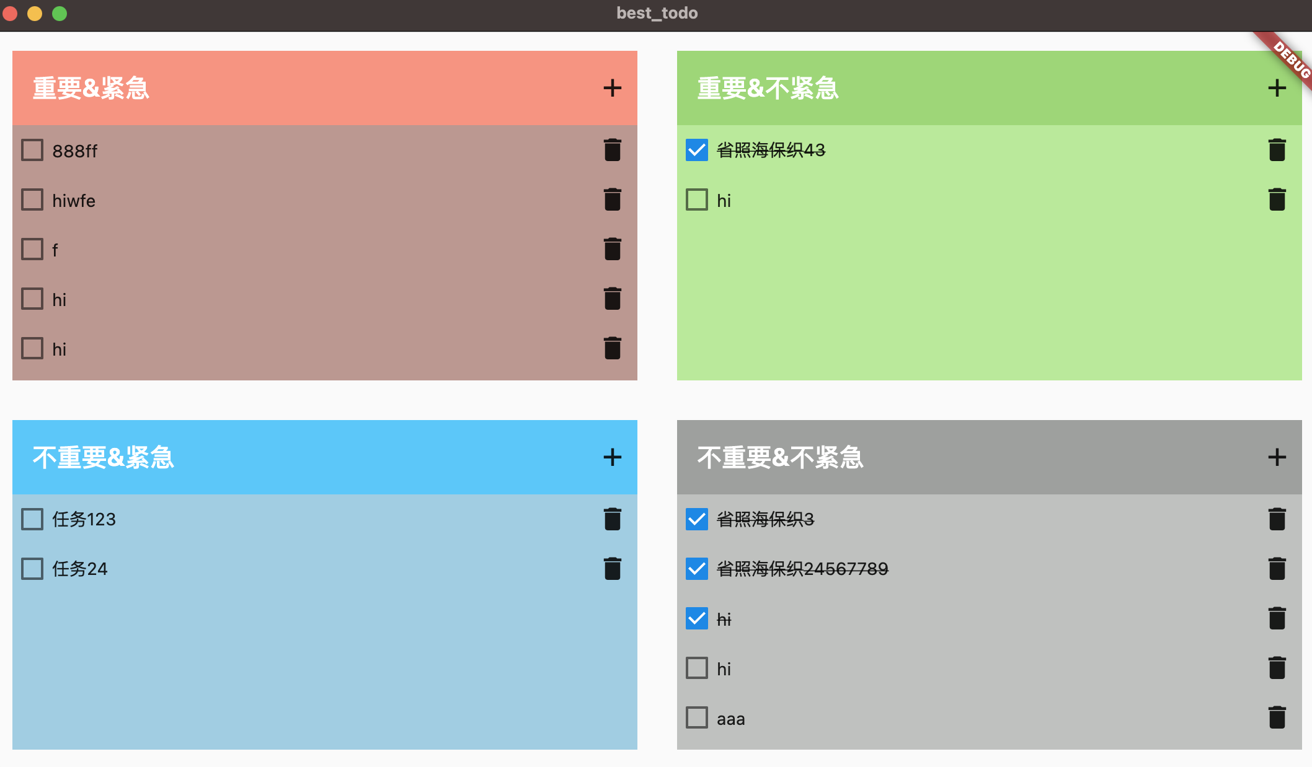The height and width of the screenshot is (767, 1312).
Task: Click the 不重要&不紧急 header title
Action: [779, 457]
